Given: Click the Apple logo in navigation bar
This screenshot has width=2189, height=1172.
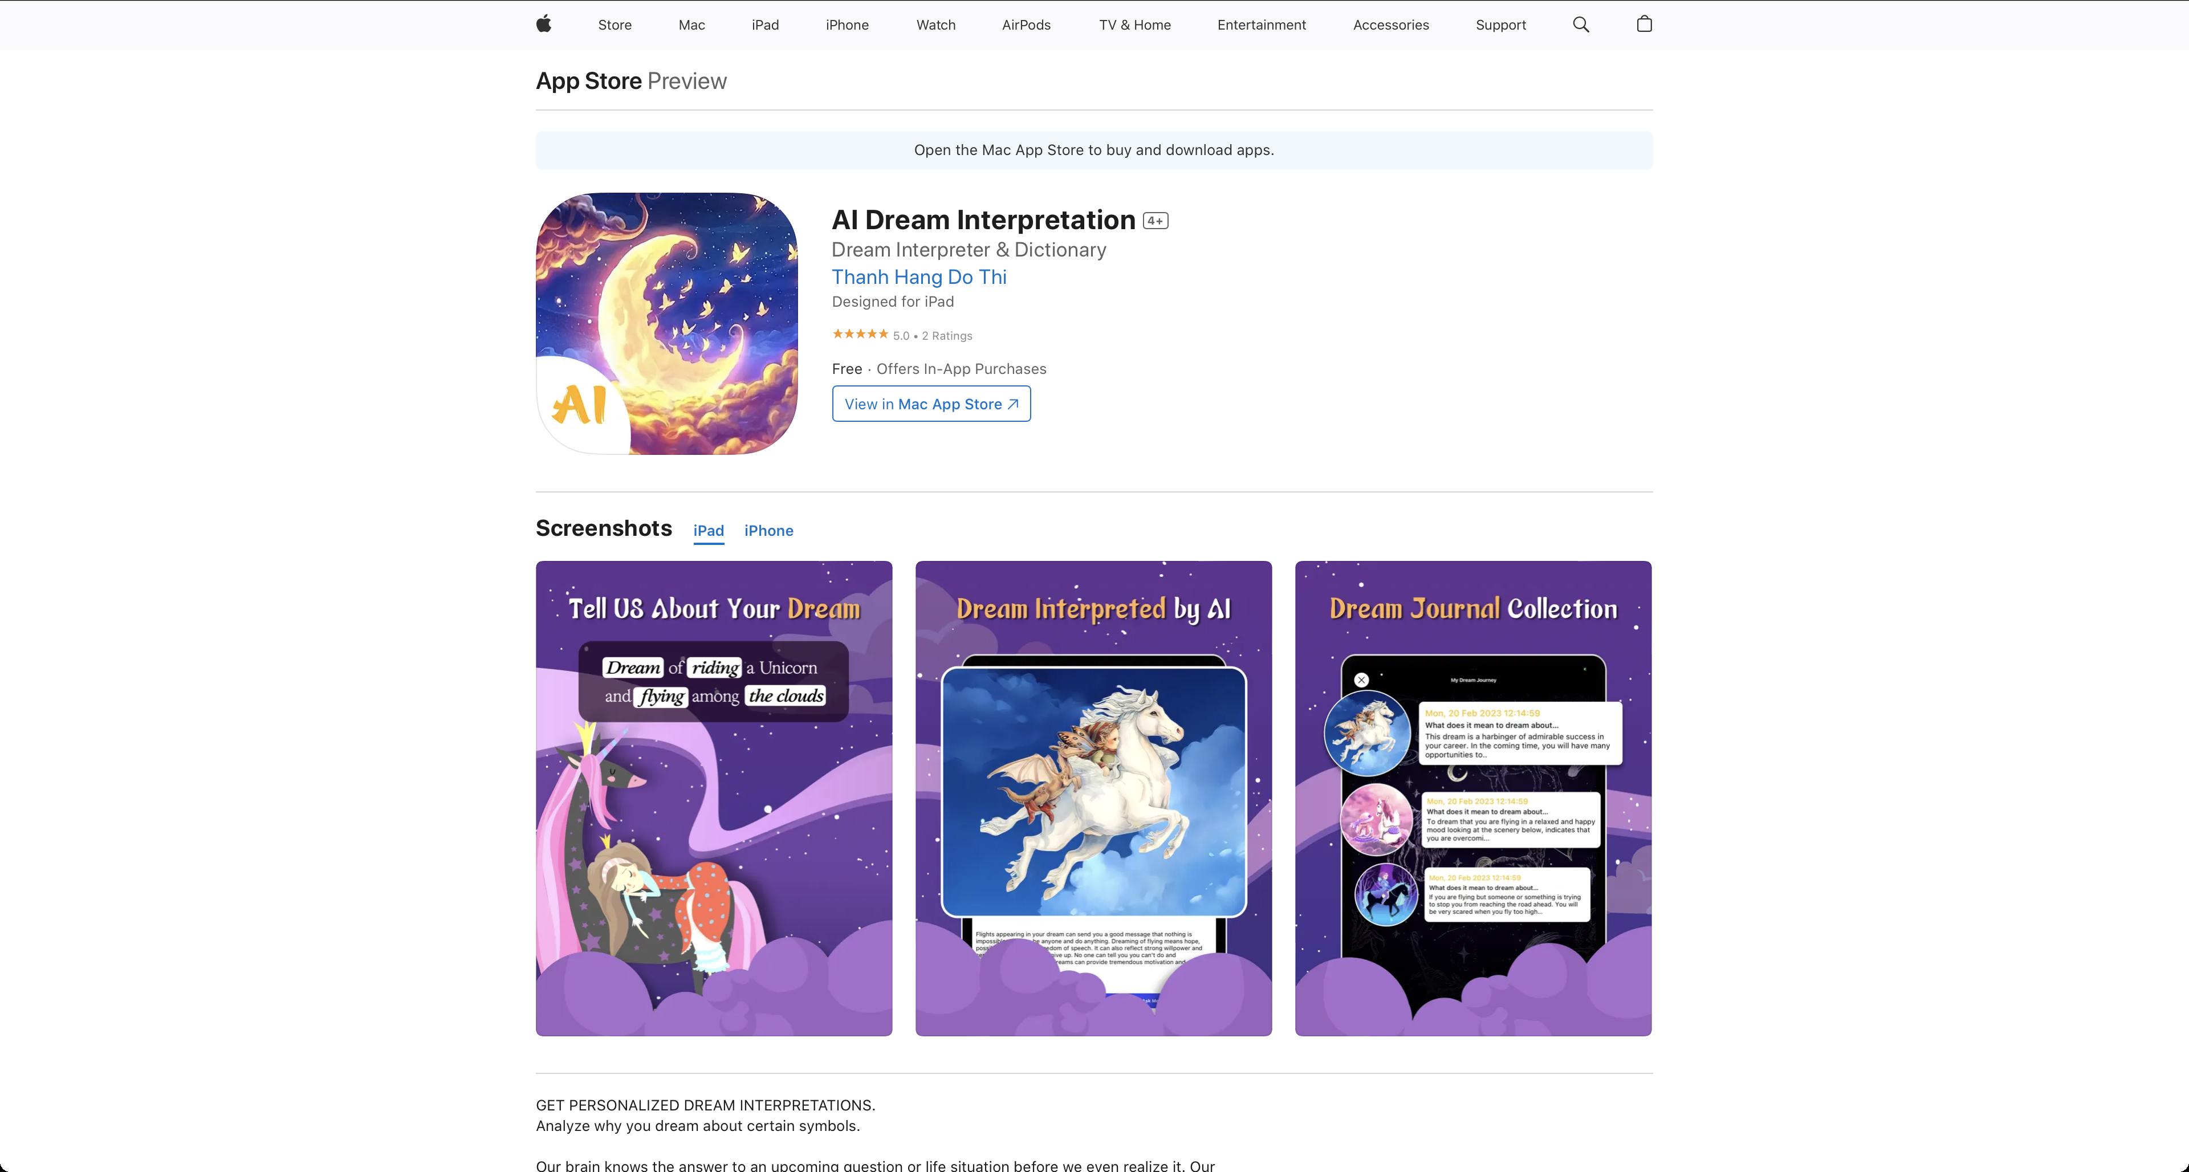Looking at the screenshot, I should pos(544,24).
